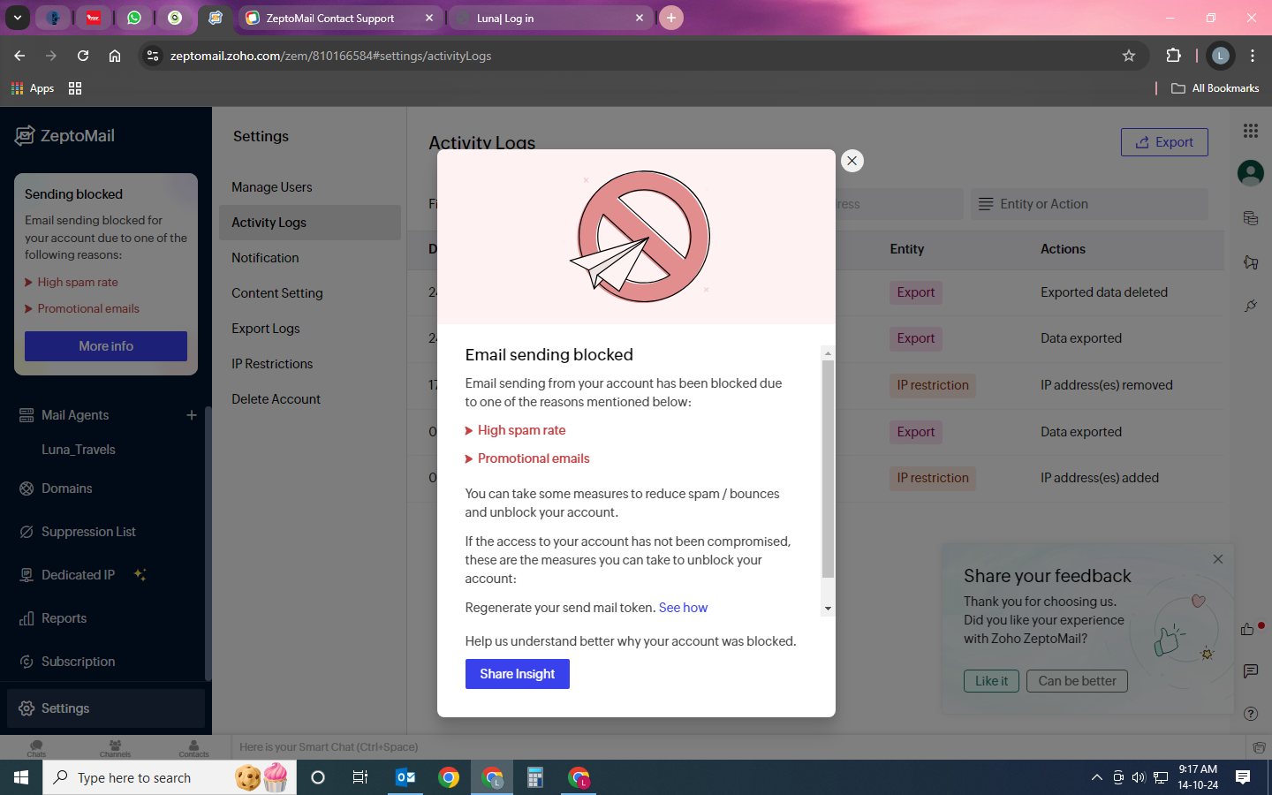The height and width of the screenshot is (795, 1272).
Task: Open the chat message icon in right rail
Action: (1251, 671)
